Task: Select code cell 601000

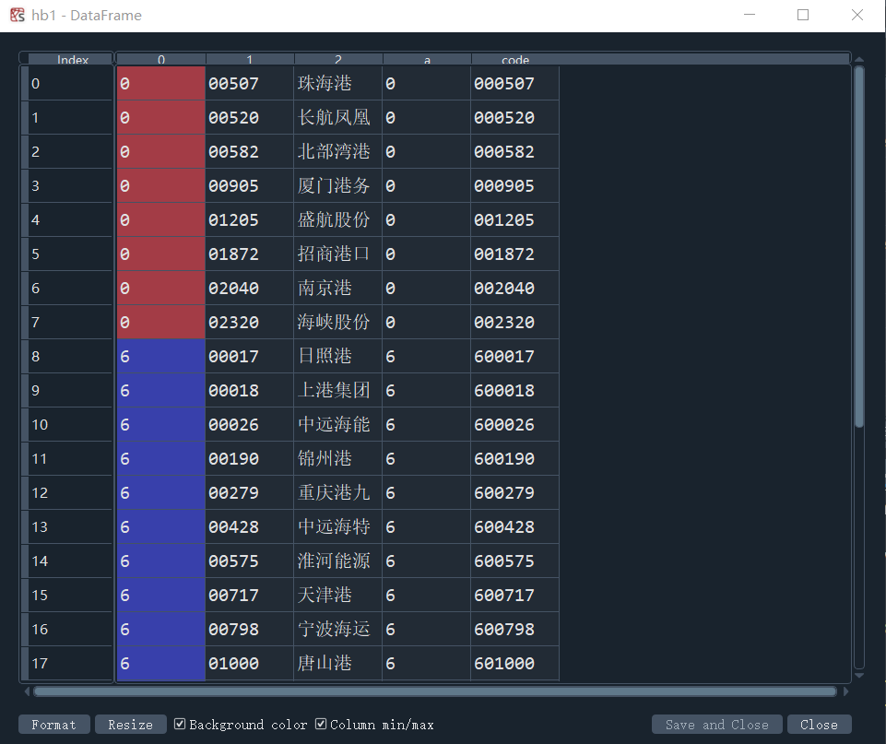Action: pos(514,663)
